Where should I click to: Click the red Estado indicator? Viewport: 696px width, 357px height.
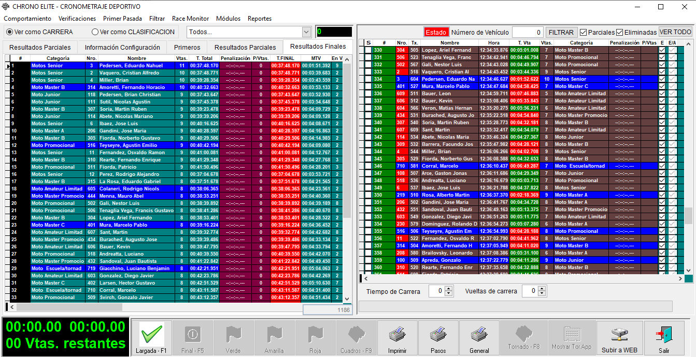(436, 32)
